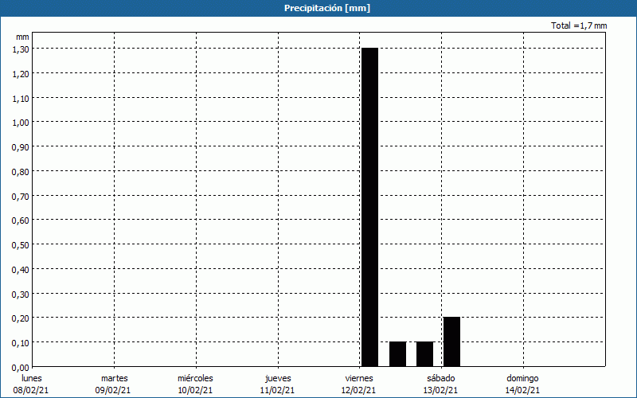Click the 0,70 y-axis value

(21, 196)
